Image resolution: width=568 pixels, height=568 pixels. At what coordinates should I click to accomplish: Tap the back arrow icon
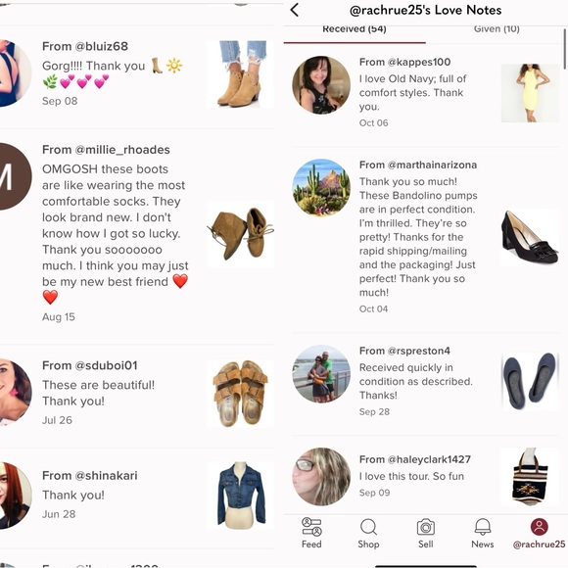point(295,10)
